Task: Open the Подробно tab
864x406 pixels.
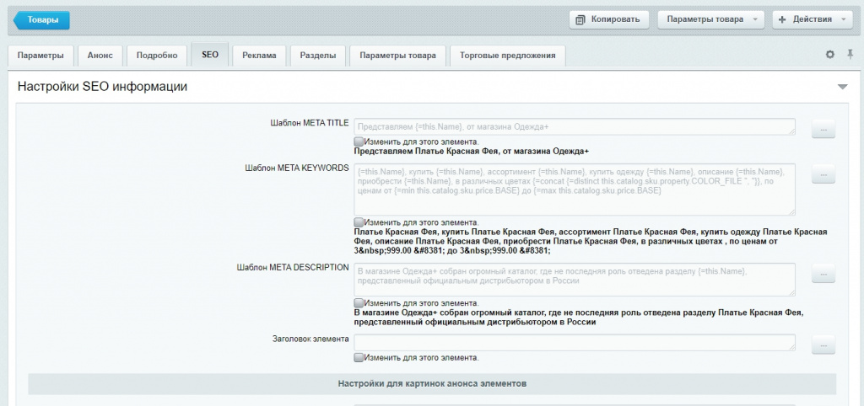Action: tap(157, 56)
